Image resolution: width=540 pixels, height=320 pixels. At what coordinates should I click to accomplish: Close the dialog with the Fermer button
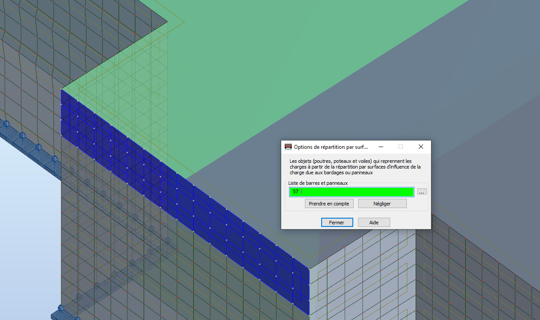click(x=337, y=222)
